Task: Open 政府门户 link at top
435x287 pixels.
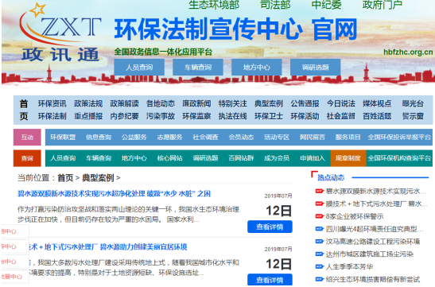Action: pyautogui.click(x=382, y=5)
